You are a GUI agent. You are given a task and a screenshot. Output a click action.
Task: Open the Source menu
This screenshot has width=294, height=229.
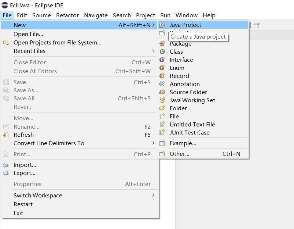point(41,15)
